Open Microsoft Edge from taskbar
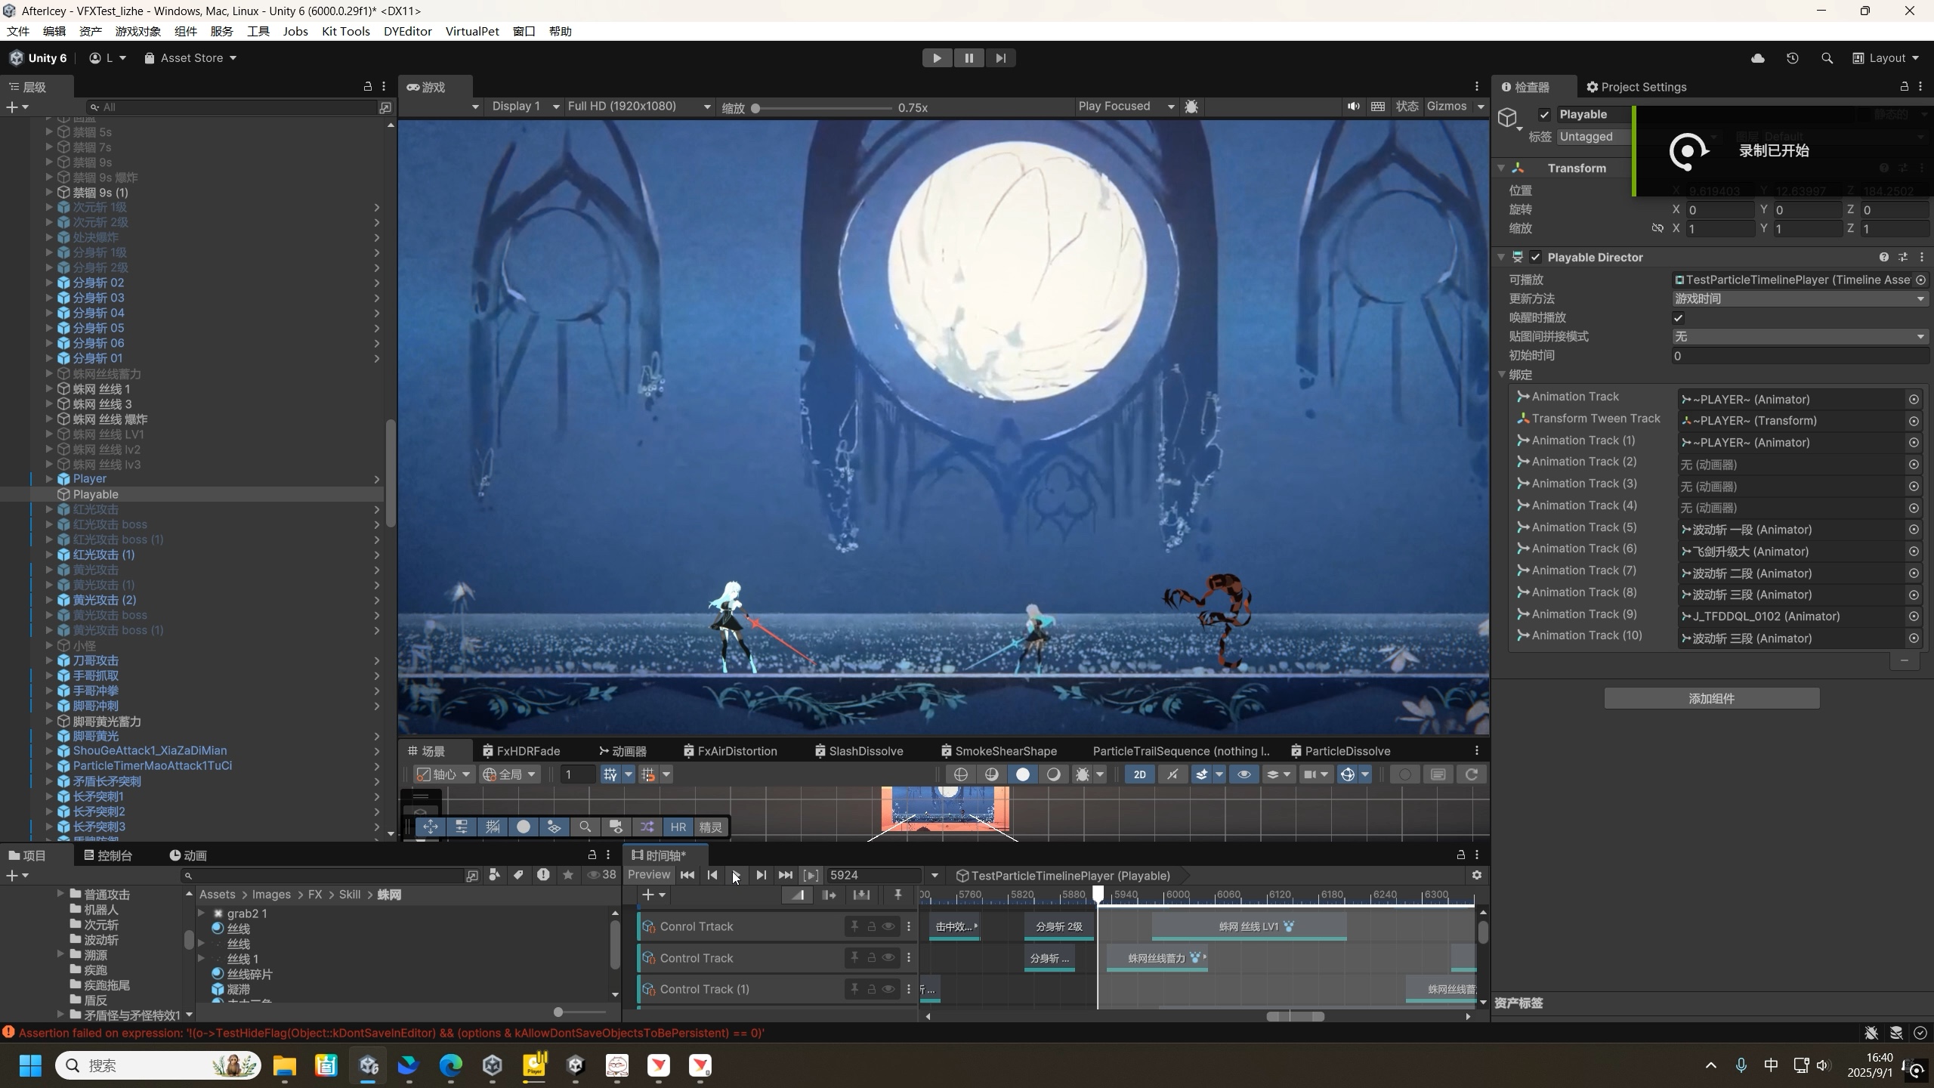Screen dimensions: 1934x1088 [x=451, y=1065]
